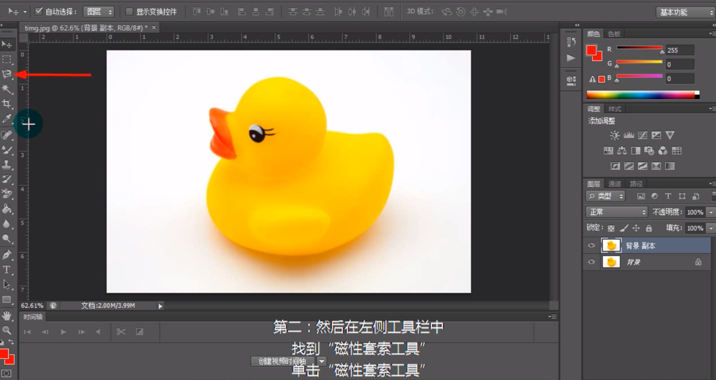Screen dimensions: 716x380
Task: Select the Clone Stamp tool
Action: point(7,165)
